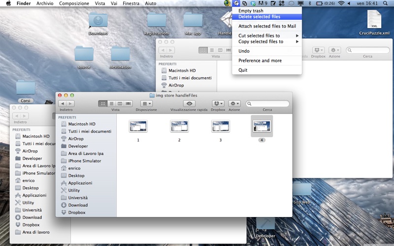
Task: Open the Aiuto menu
Action: [x=151, y=3]
